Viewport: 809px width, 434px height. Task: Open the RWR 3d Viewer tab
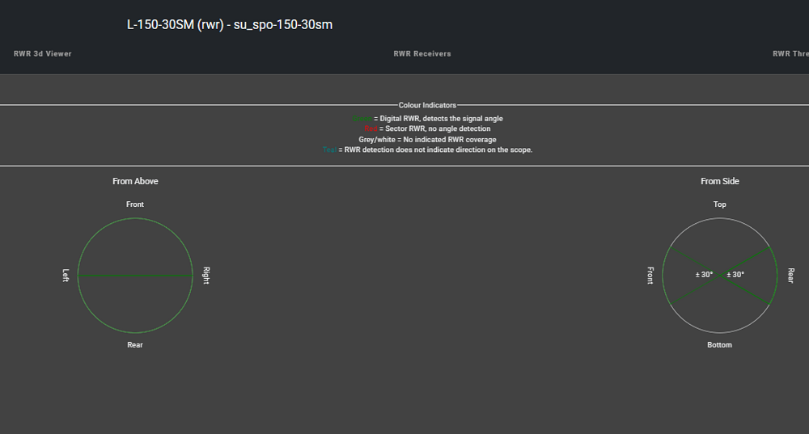43,54
